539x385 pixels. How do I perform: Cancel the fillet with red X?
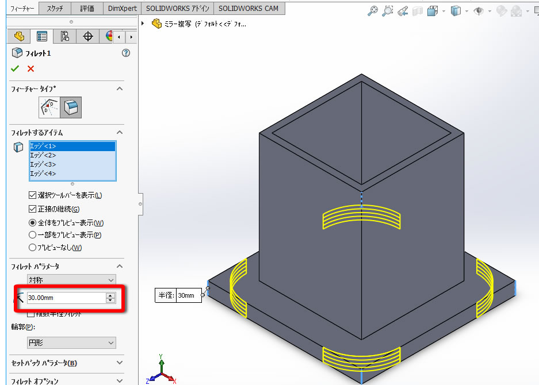click(30, 69)
